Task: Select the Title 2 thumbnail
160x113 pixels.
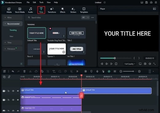Action: (76, 33)
